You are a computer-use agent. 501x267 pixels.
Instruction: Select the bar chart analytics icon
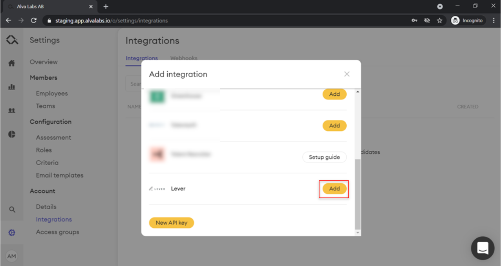click(x=12, y=87)
